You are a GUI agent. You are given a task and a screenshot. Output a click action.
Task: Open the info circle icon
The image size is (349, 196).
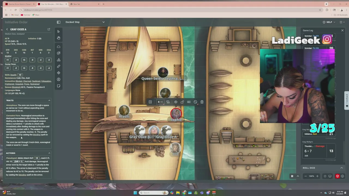click(x=342, y=176)
